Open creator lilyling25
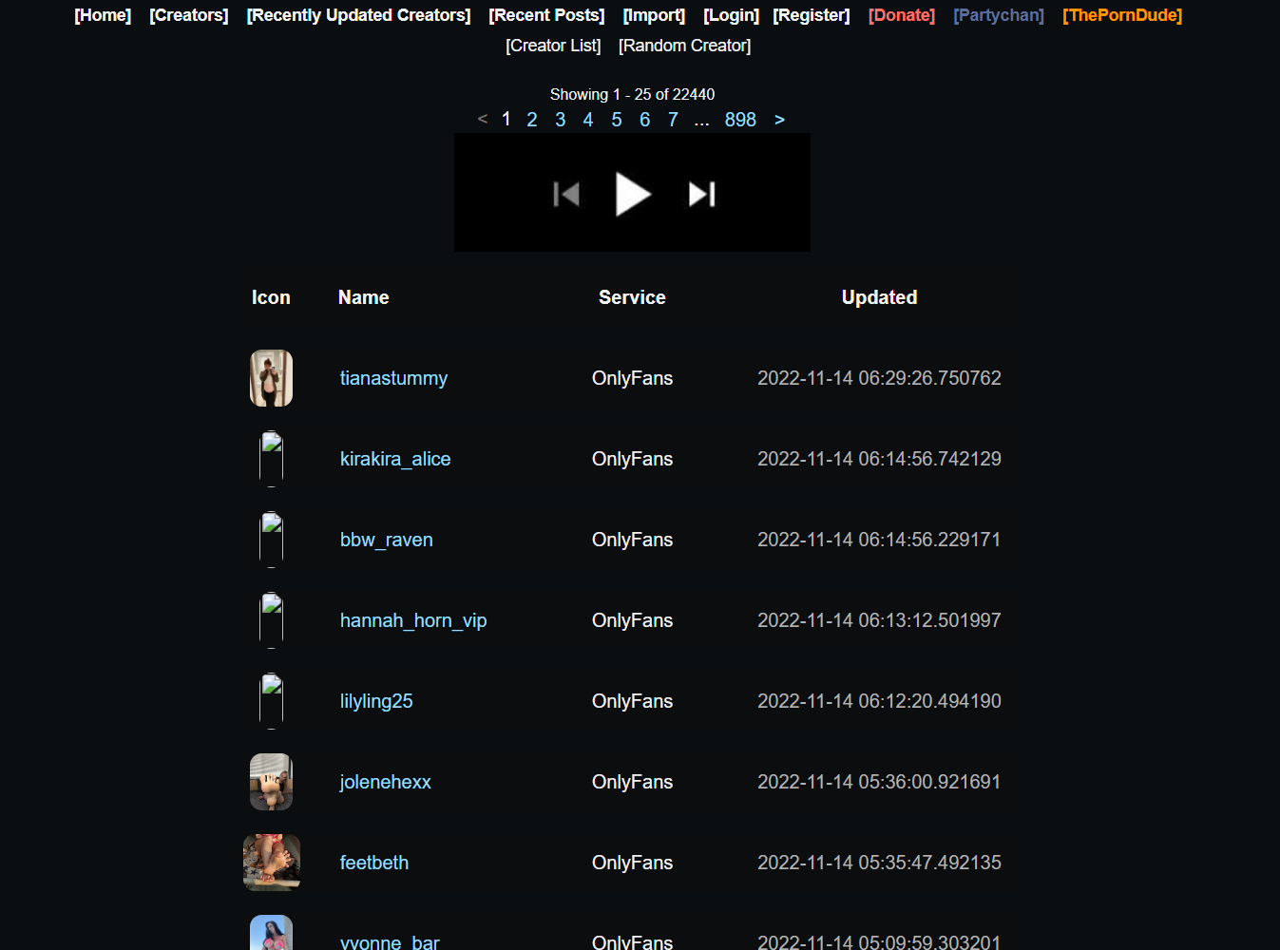The image size is (1280, 950). point(376,701)
